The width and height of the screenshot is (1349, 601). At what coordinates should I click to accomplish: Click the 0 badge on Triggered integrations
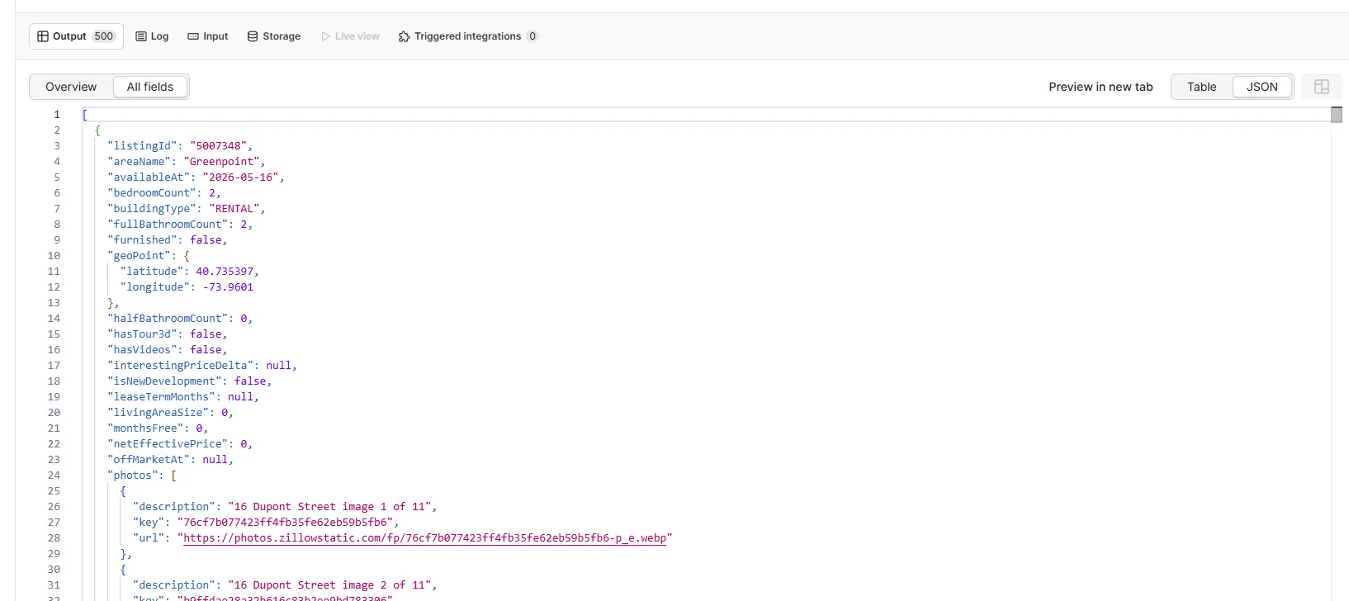(x=532, y=36)
